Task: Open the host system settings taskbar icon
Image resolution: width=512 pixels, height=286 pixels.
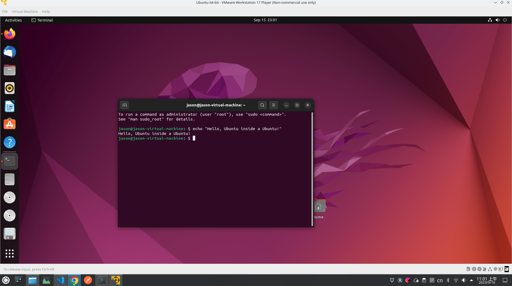Action: point(19,280)
